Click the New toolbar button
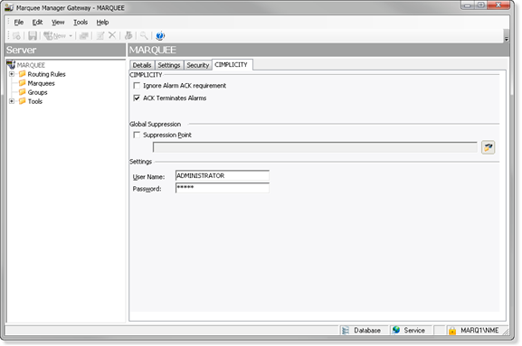Image resolution: width=522 pixels, height=346 pixels. pos(55,35)
